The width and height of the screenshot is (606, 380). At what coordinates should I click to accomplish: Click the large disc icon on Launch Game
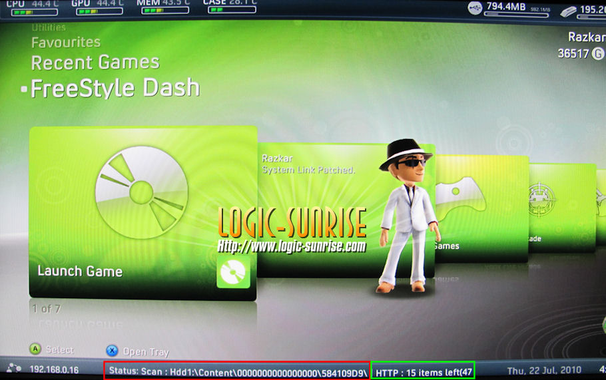[142, 192]
